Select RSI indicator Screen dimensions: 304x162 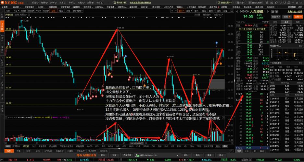[x=104, y=146]
